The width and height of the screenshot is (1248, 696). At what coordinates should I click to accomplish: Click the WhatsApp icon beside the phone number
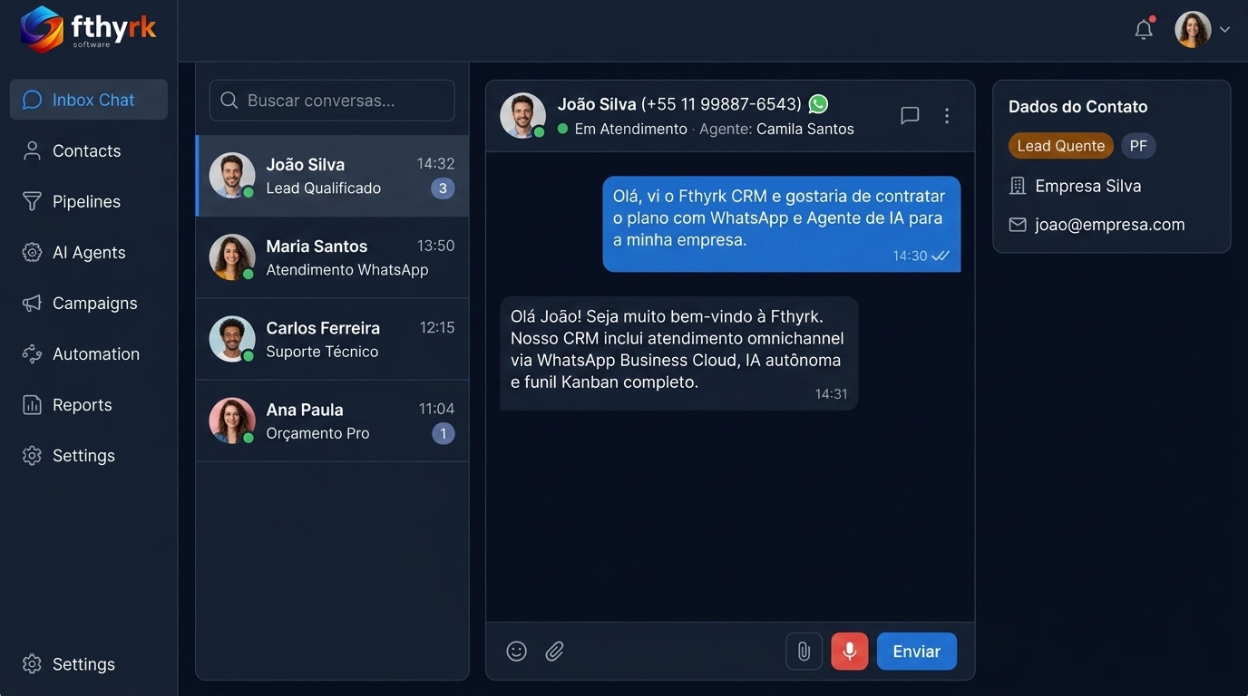(x=818, y=103)
